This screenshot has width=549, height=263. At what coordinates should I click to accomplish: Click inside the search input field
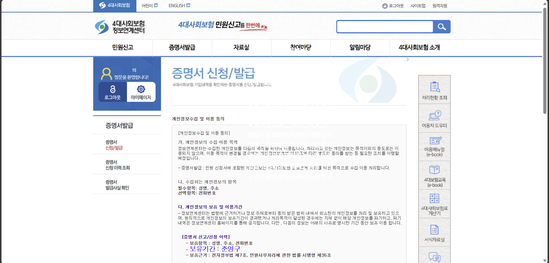point(385,27)
